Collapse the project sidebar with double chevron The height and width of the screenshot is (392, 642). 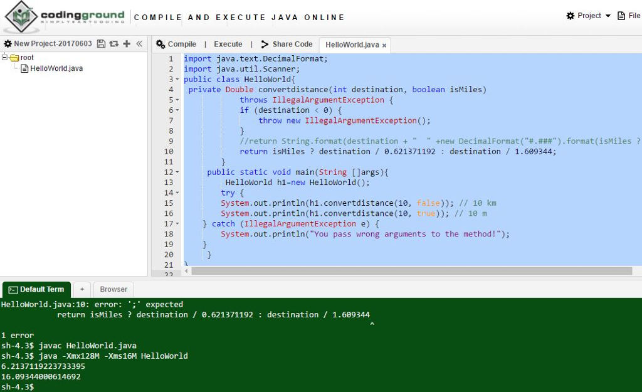139,44
